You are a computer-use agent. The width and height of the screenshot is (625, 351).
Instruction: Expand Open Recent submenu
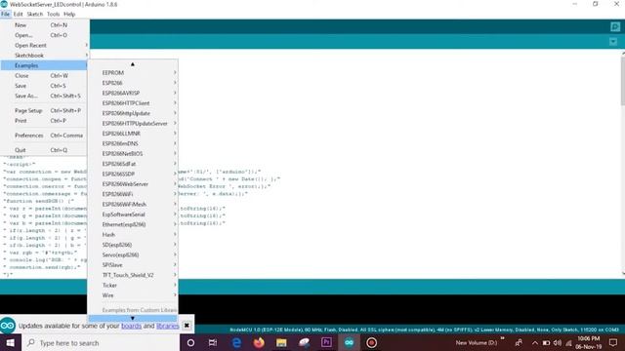45,46
